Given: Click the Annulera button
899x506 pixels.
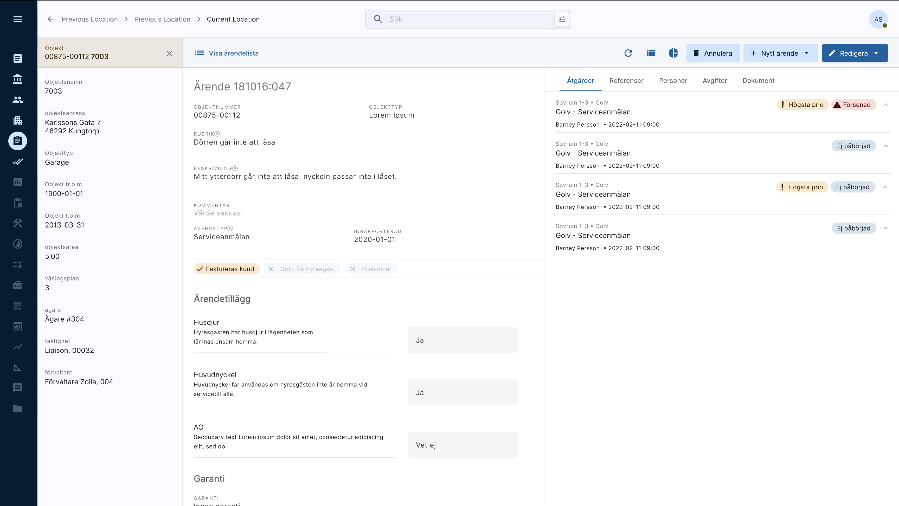Looking at the screenshot, I should [x=713, y=53].
